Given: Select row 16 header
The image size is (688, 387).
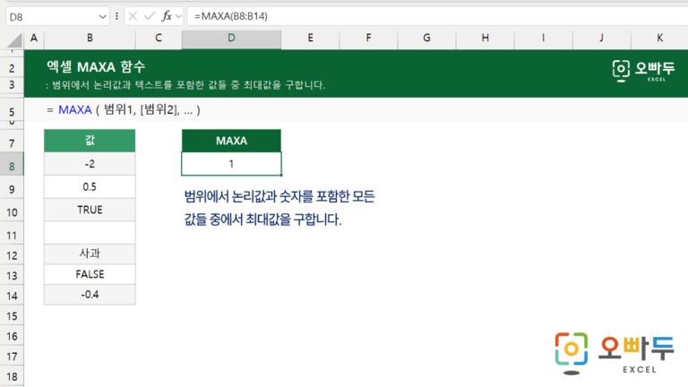Looking at the screenshot, I should 12,336.
